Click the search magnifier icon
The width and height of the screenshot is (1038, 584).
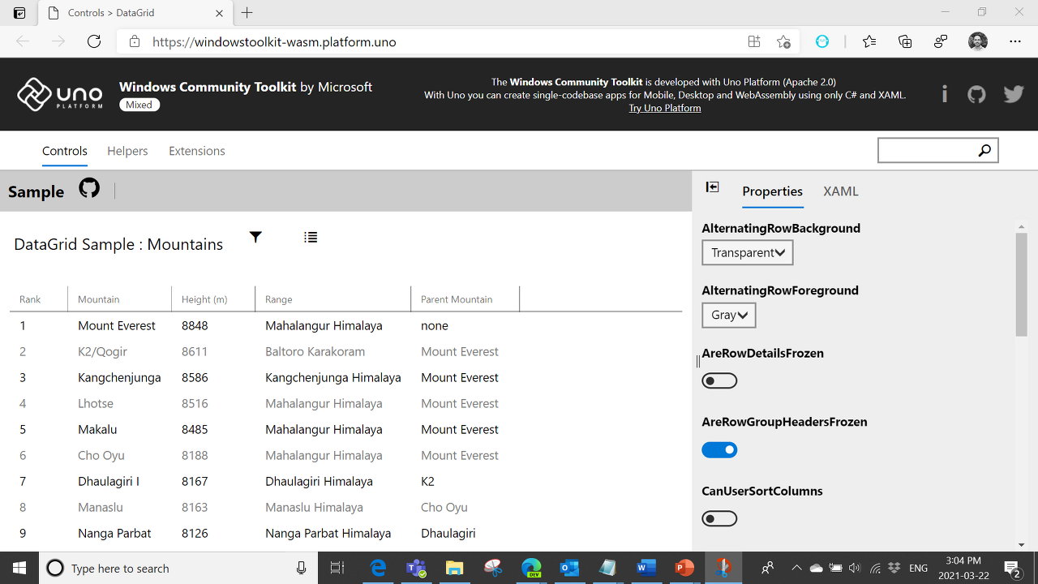pyautogui.click(x=984, y=150)
